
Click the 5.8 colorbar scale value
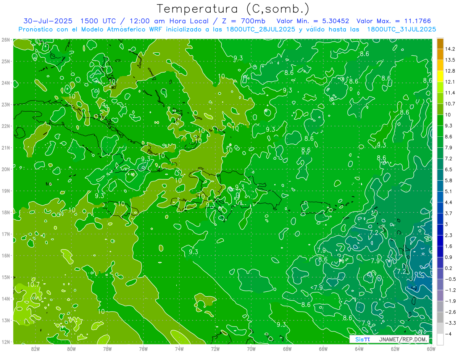click(448, 180)
